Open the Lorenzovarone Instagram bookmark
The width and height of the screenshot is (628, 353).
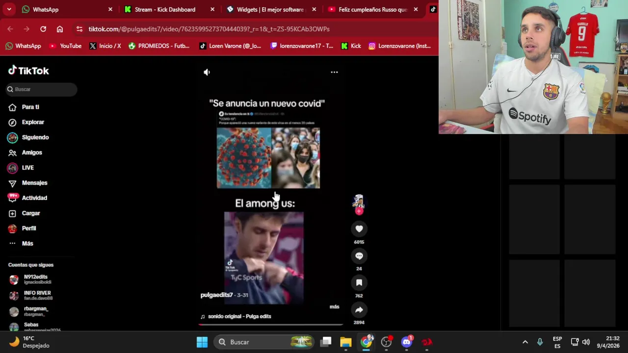tap(399, 46)
